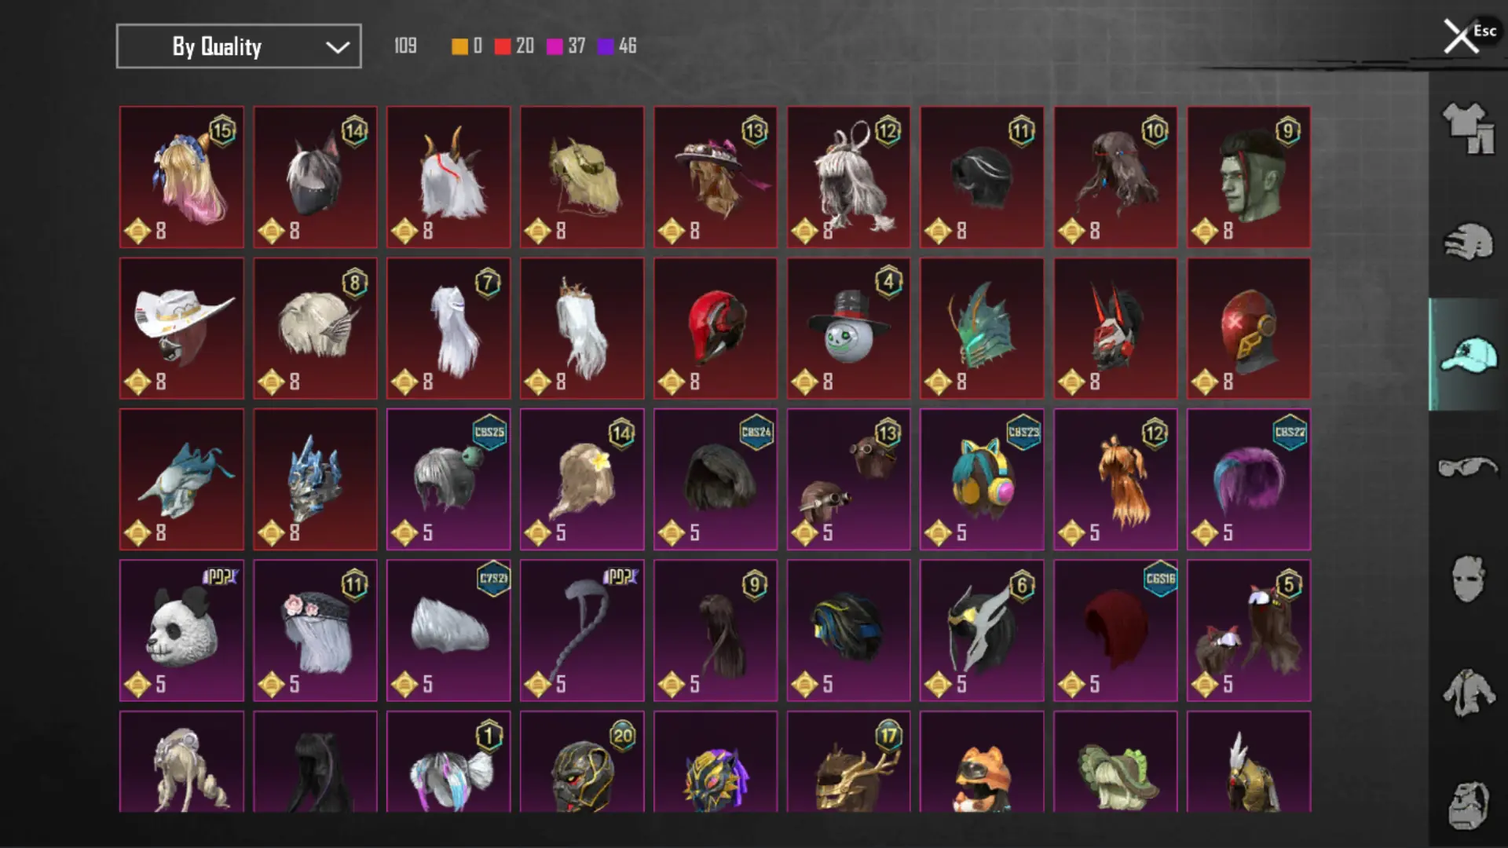Screen dimensions: 1508x848
Task: Select the headgear cap category icon
Action: pos(1467,355)
